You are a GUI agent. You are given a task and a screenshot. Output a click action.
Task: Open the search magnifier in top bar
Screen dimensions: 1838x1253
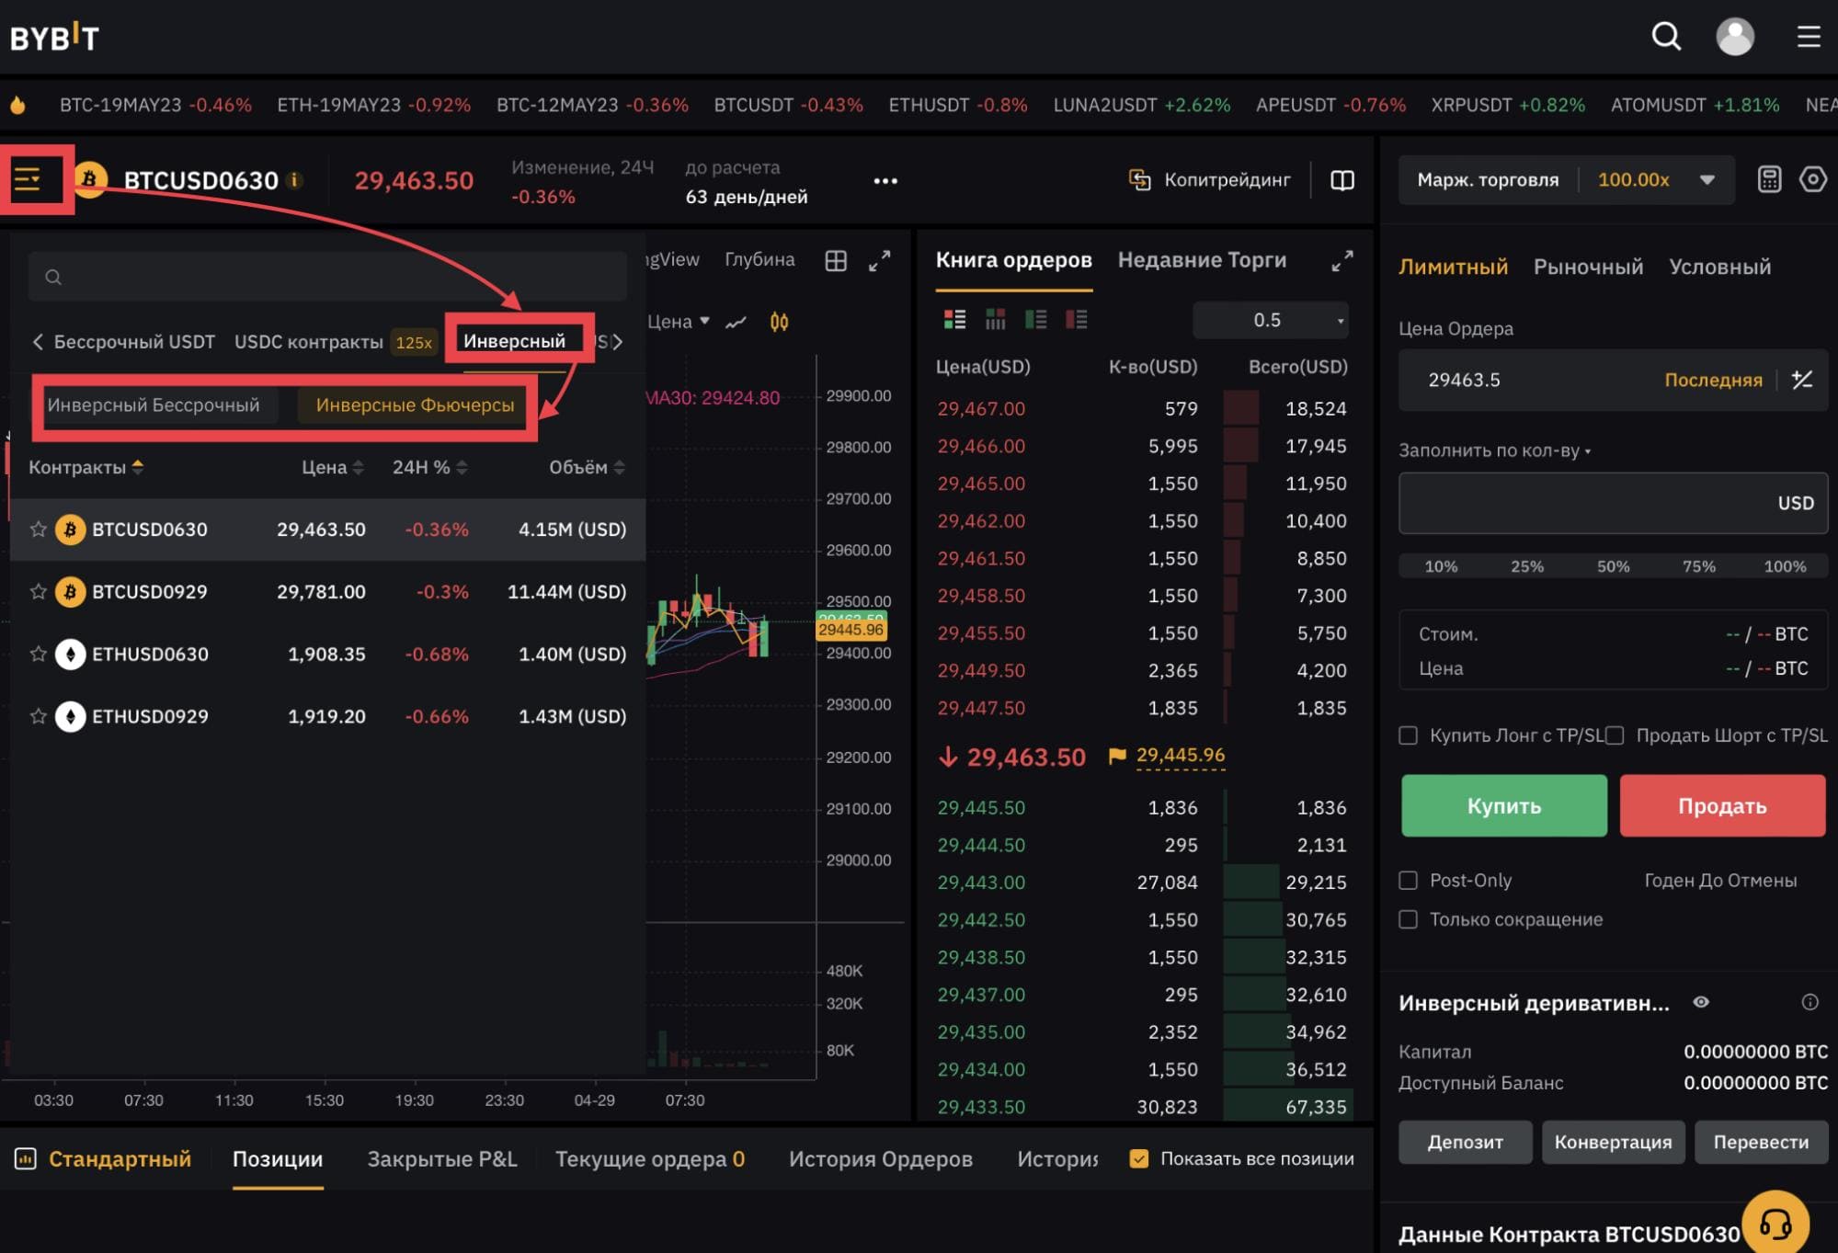point(1666,37)
